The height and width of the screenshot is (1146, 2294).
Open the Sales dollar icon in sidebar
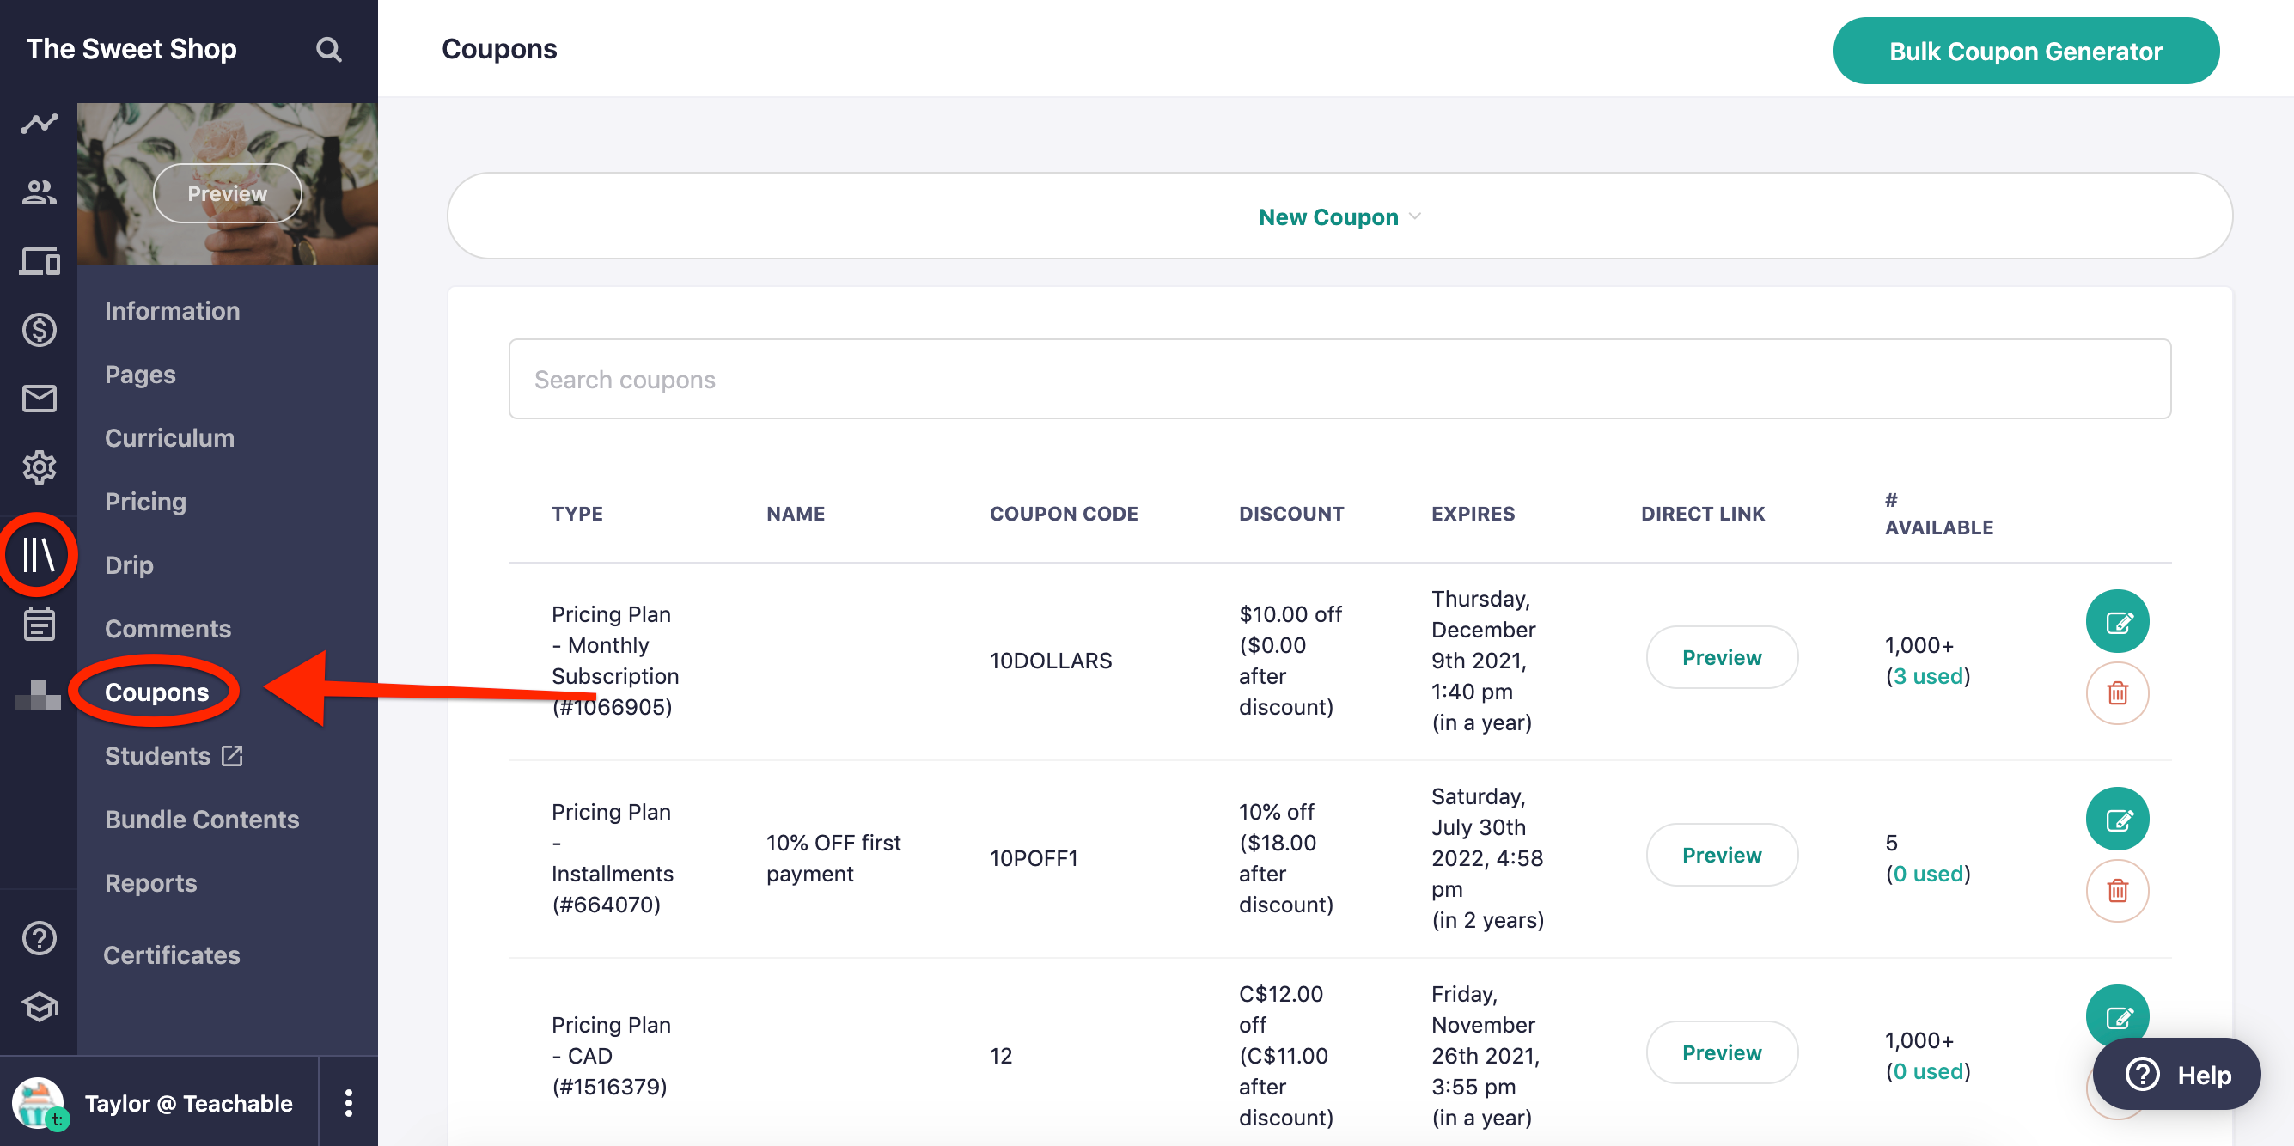click(x=40, y=331)
